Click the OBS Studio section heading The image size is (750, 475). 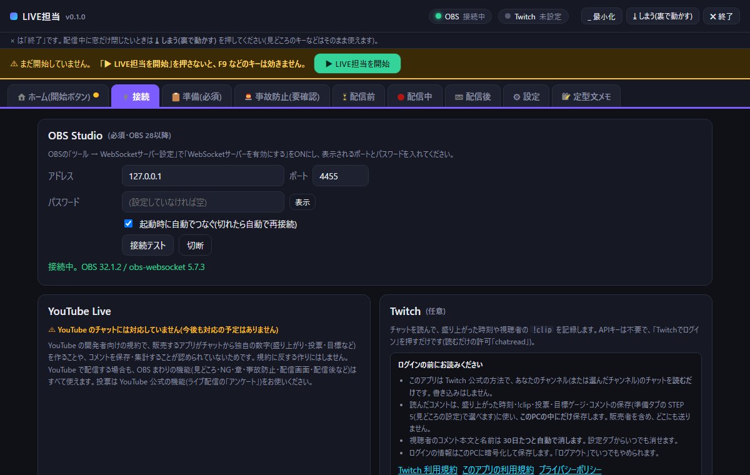coord(76,135)
